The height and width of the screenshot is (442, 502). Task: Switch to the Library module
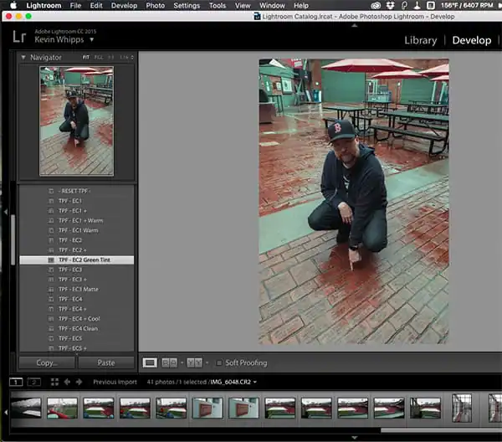420,40
